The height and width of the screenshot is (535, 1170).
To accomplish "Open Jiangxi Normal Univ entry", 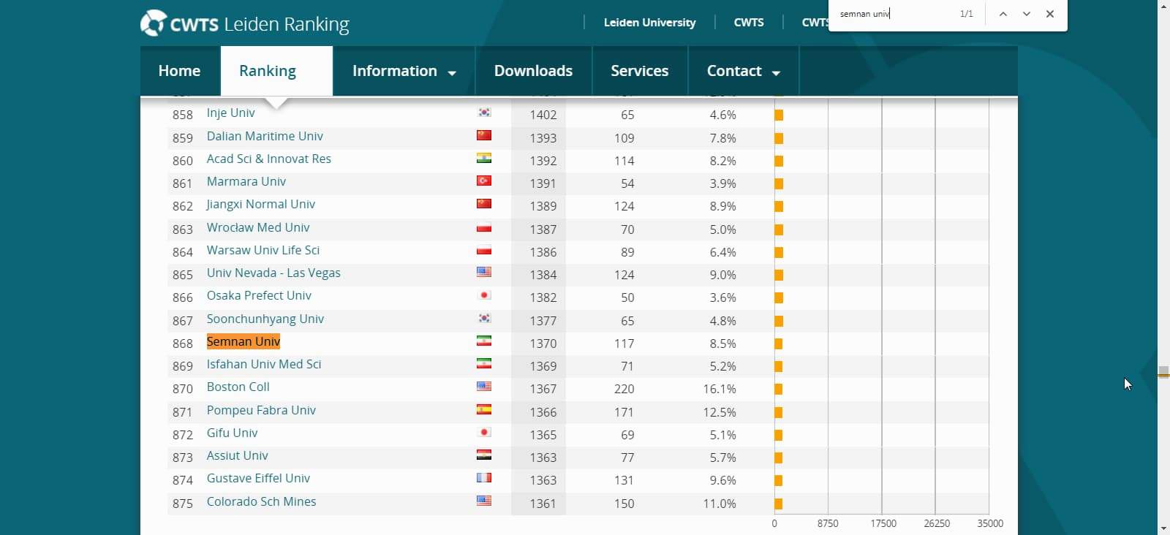I will pyautogui.click(x=261, y=204).
